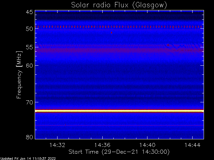Click the thin red line near 76 MHz
Image resolution: width=214 pixels, height=160 pixels.
point(119,125)
